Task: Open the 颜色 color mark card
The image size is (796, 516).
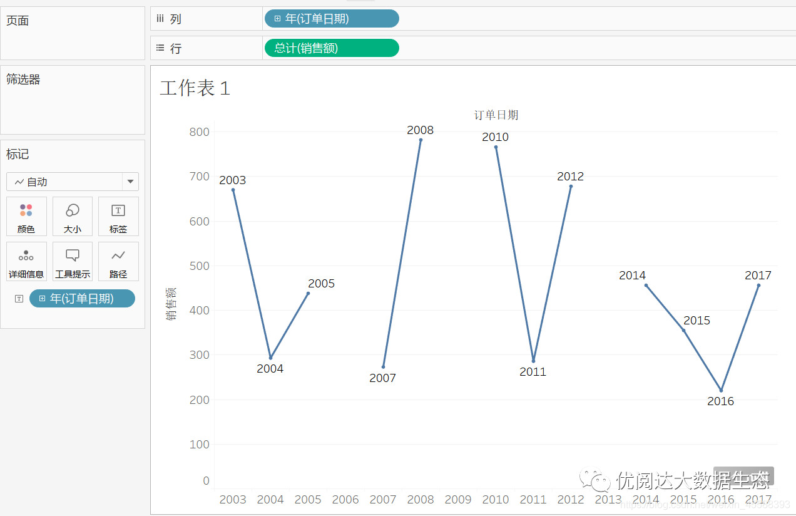Action: pos(26,217)
